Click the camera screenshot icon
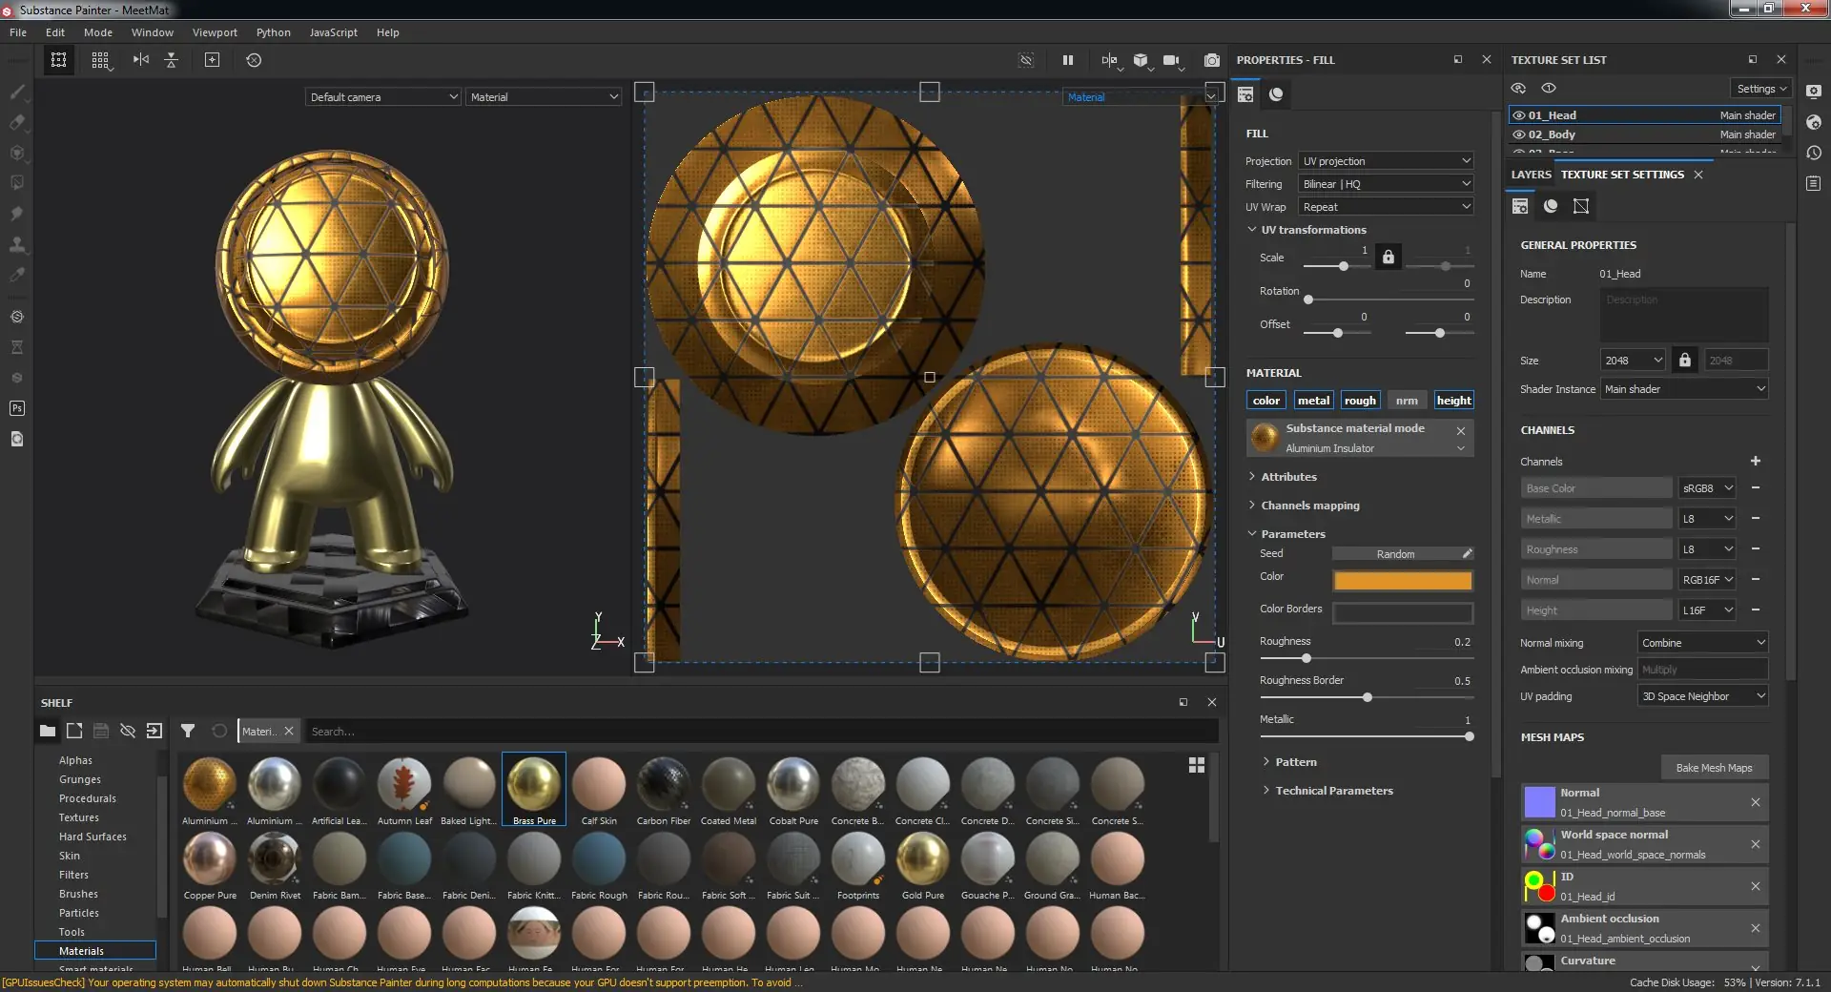 1211,60
